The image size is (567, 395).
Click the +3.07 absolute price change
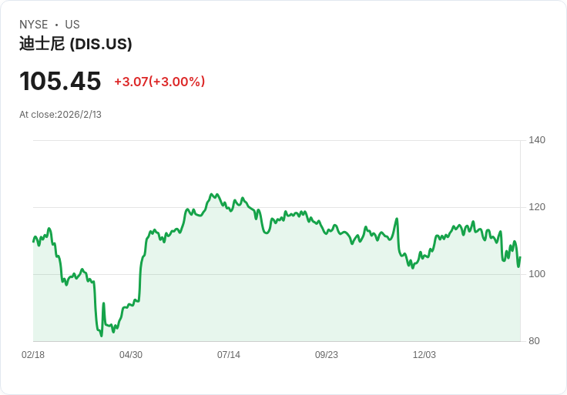pyautogui.click(x=131, y=82)
